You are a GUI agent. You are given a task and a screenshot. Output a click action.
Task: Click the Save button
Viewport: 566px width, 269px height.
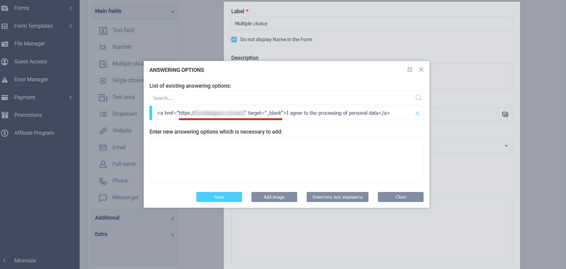[219, 197]
